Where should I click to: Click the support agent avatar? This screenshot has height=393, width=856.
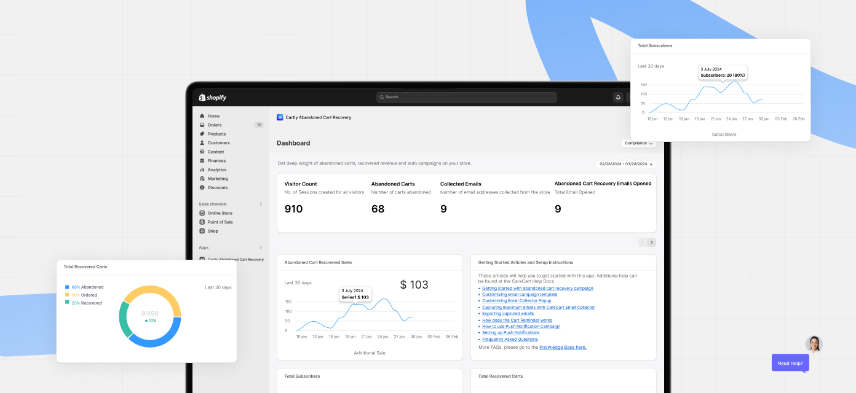coord(814,344)
